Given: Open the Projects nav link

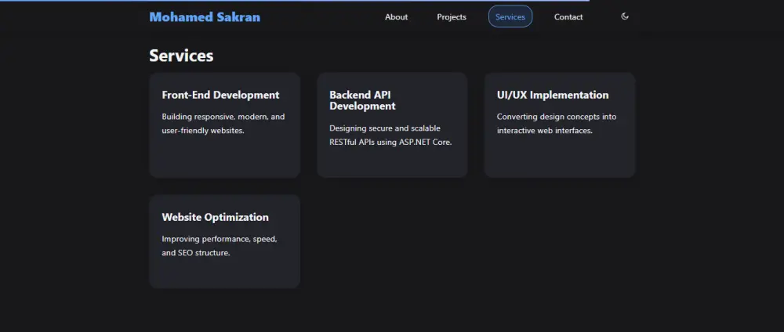Looking at the screenshot, I should coord(452,17).
